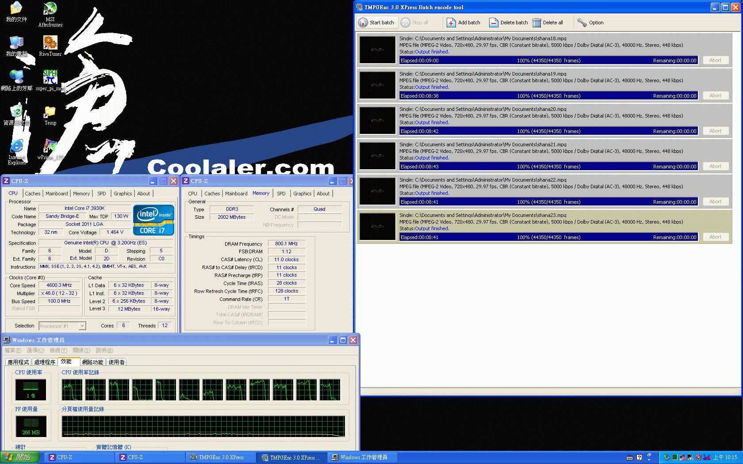Open 選項(O) menu in Task Manager
Viewport: 743px width, 464px height.
[35, 350]
